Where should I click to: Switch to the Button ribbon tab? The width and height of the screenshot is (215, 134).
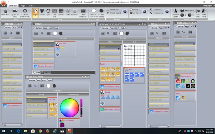click(x=32, y=6)
